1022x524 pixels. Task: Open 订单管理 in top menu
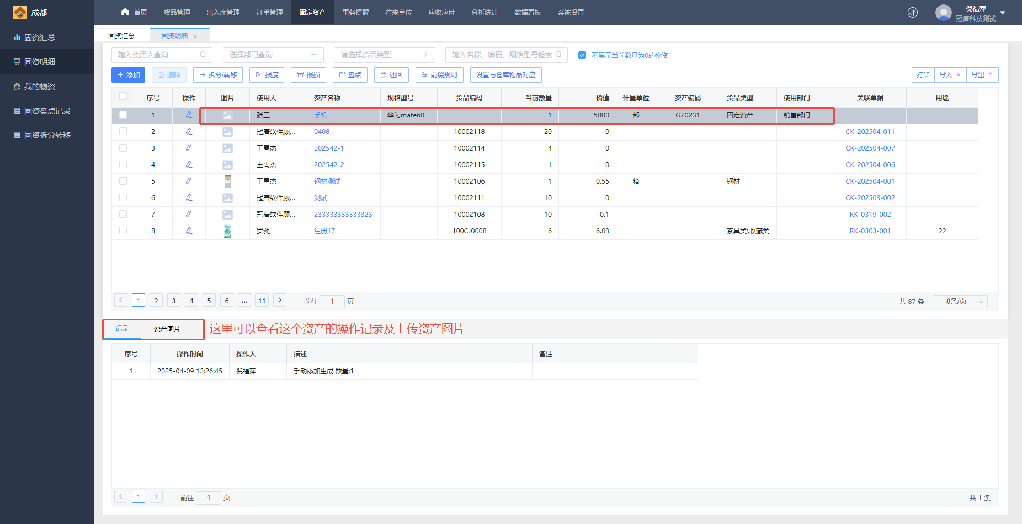[269, 12]
